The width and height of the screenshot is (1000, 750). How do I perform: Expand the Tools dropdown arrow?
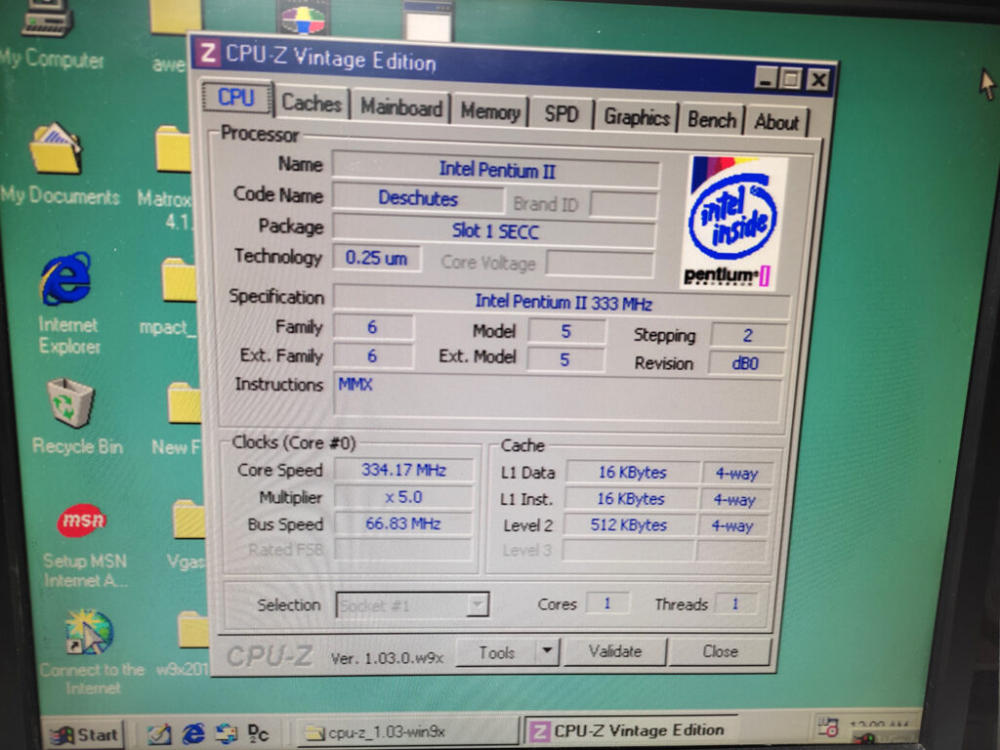(547, 651)
